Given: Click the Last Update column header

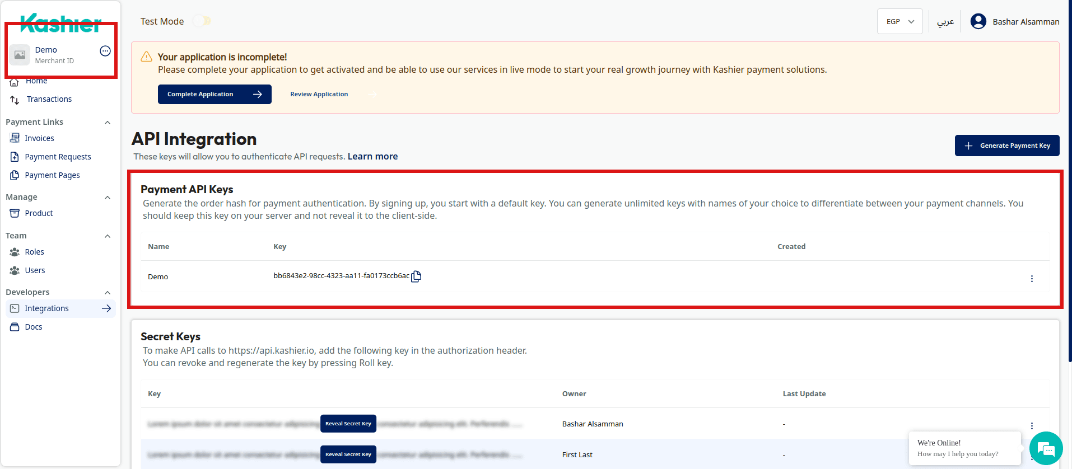Looking at the screenshot, I should click(x=804, y=394).
